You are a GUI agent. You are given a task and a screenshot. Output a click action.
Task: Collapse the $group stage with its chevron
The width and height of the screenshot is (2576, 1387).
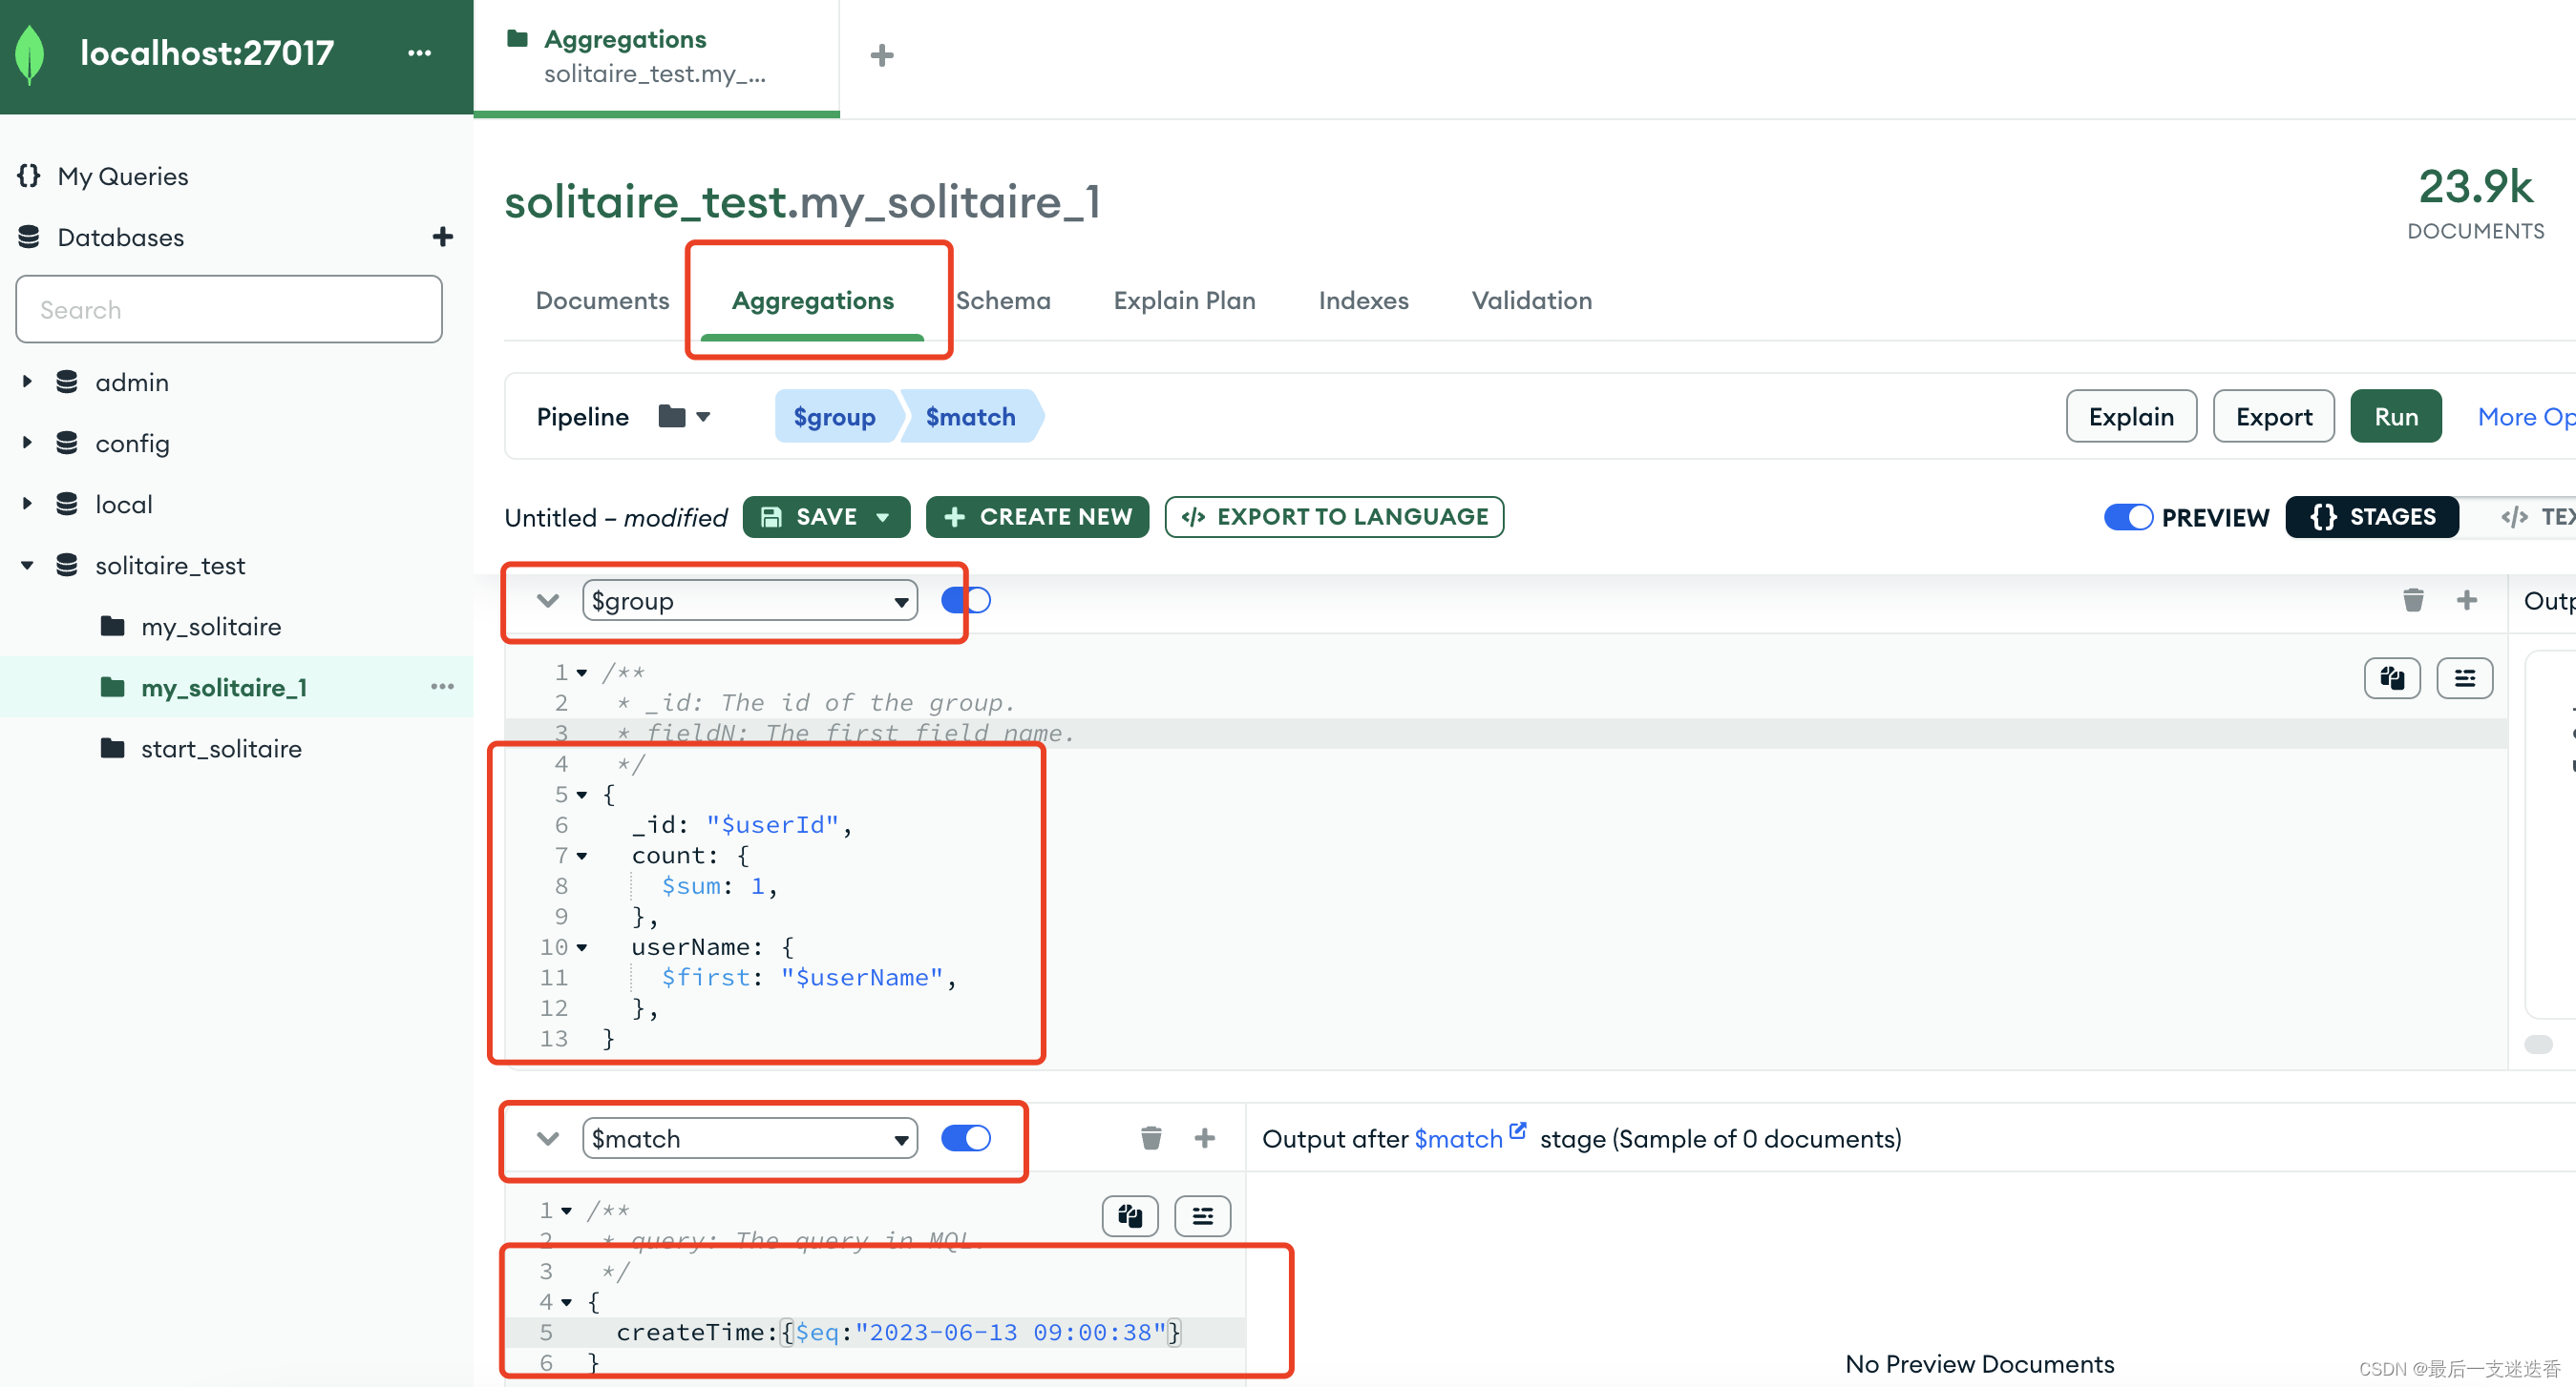coord(547,601)
